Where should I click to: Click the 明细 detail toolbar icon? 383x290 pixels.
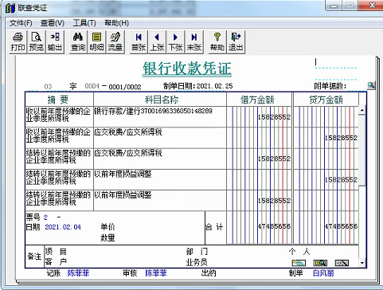(96, 41)
